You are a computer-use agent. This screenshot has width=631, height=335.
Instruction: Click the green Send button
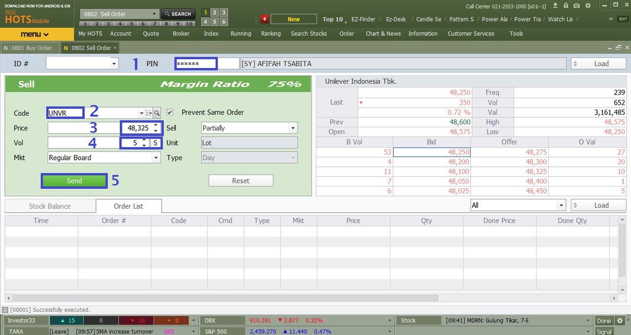(x=74, y=181)
